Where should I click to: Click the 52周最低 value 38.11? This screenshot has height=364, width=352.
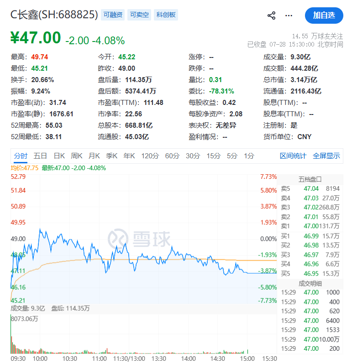54,137
